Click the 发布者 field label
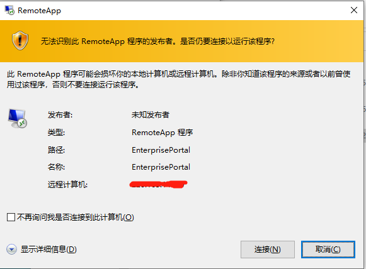 point(60,114)
